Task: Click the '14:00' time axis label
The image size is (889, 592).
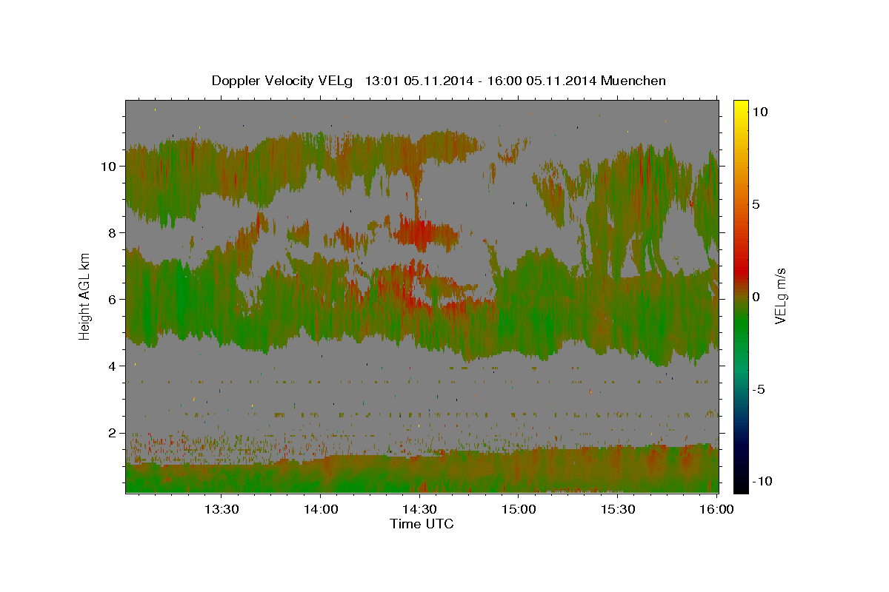Action: click(320, 509)
